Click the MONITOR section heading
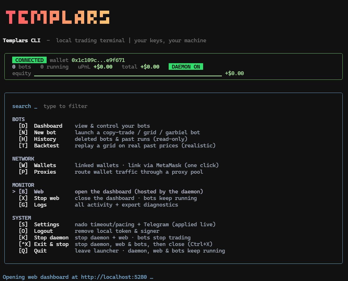 [x=23, y=185]
